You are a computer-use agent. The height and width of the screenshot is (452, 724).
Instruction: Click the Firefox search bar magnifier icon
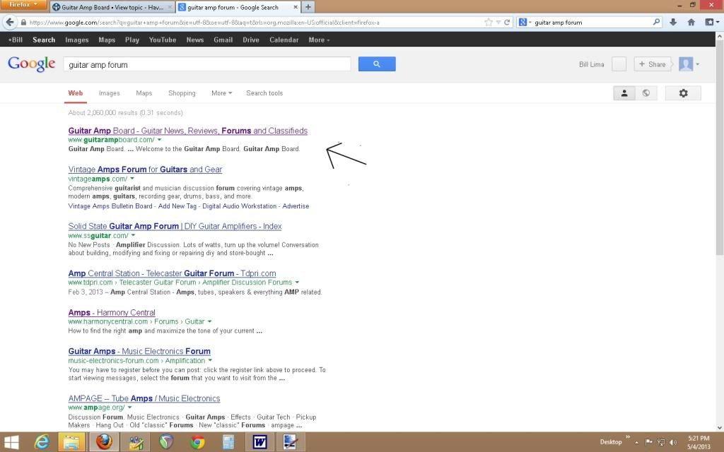click(x=656, y=22)
